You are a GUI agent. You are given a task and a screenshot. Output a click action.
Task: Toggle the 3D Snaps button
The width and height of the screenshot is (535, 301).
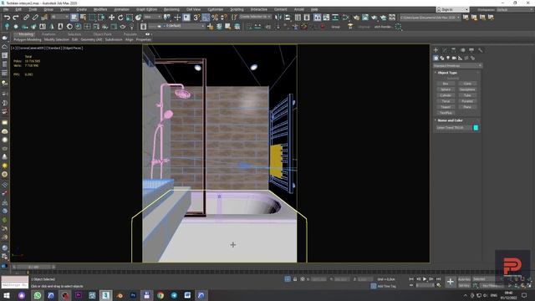[196, 17]
